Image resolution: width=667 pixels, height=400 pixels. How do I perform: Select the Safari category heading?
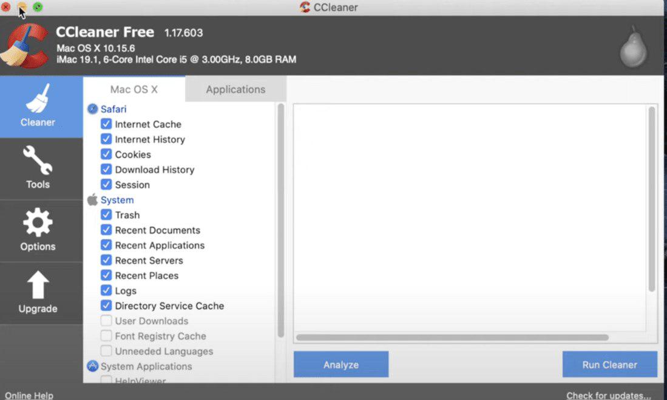tap(113, 109)
